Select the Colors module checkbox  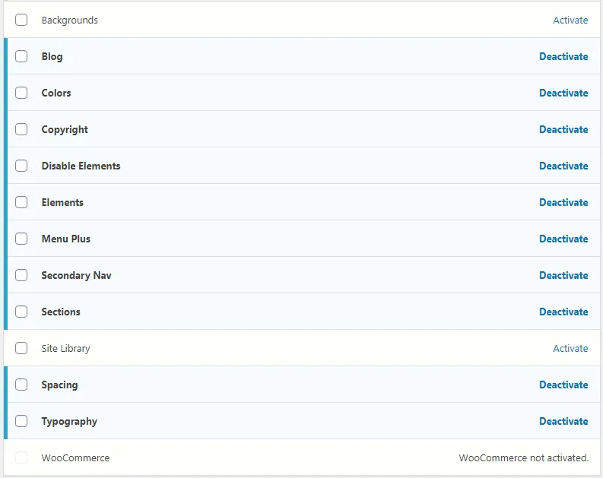(21, 93)
